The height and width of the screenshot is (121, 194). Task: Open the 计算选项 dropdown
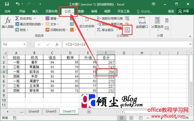click(x=157, y=24)
